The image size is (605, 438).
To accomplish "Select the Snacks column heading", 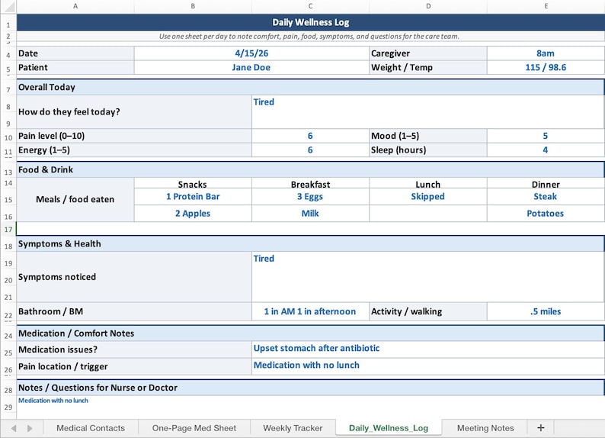I will point(193,184).
